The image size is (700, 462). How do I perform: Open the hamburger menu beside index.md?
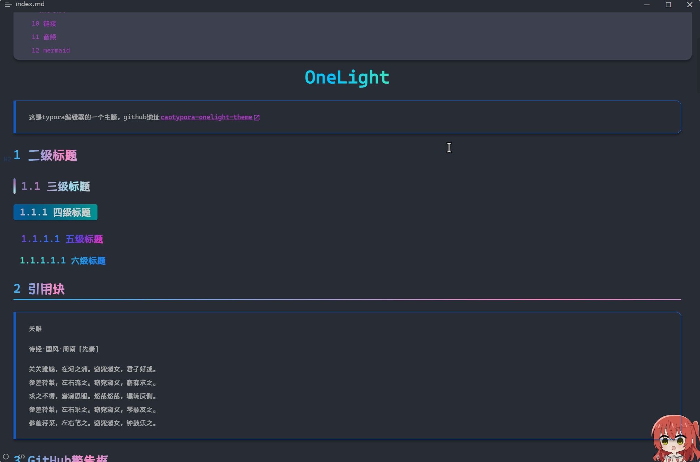coord(8,4)
